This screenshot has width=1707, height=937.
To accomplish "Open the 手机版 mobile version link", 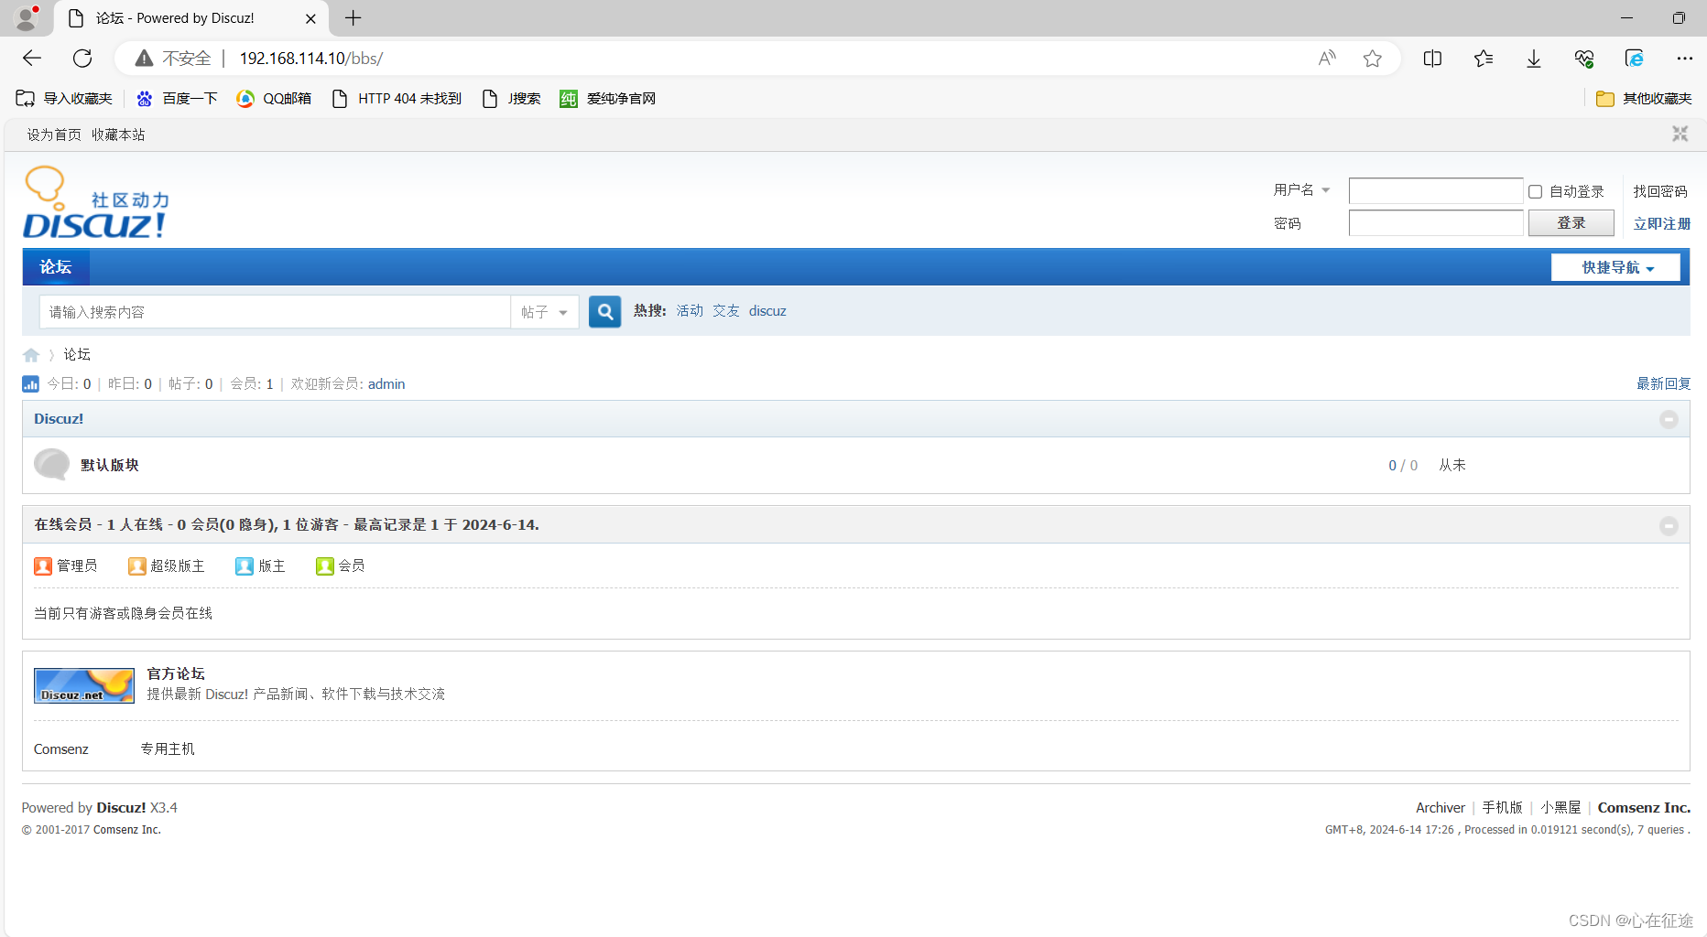I will (x=1503, y=808).
